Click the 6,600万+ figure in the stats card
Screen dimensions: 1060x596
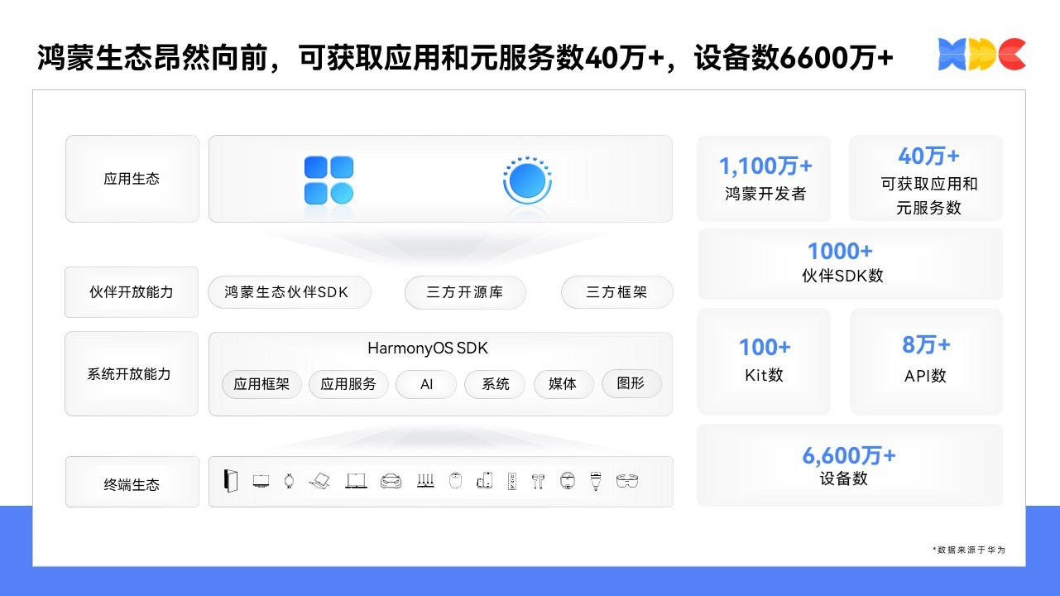(849, 455)
